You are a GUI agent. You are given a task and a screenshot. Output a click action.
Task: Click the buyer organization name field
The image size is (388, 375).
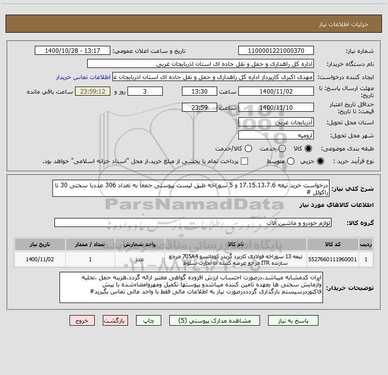click(201, 64)
